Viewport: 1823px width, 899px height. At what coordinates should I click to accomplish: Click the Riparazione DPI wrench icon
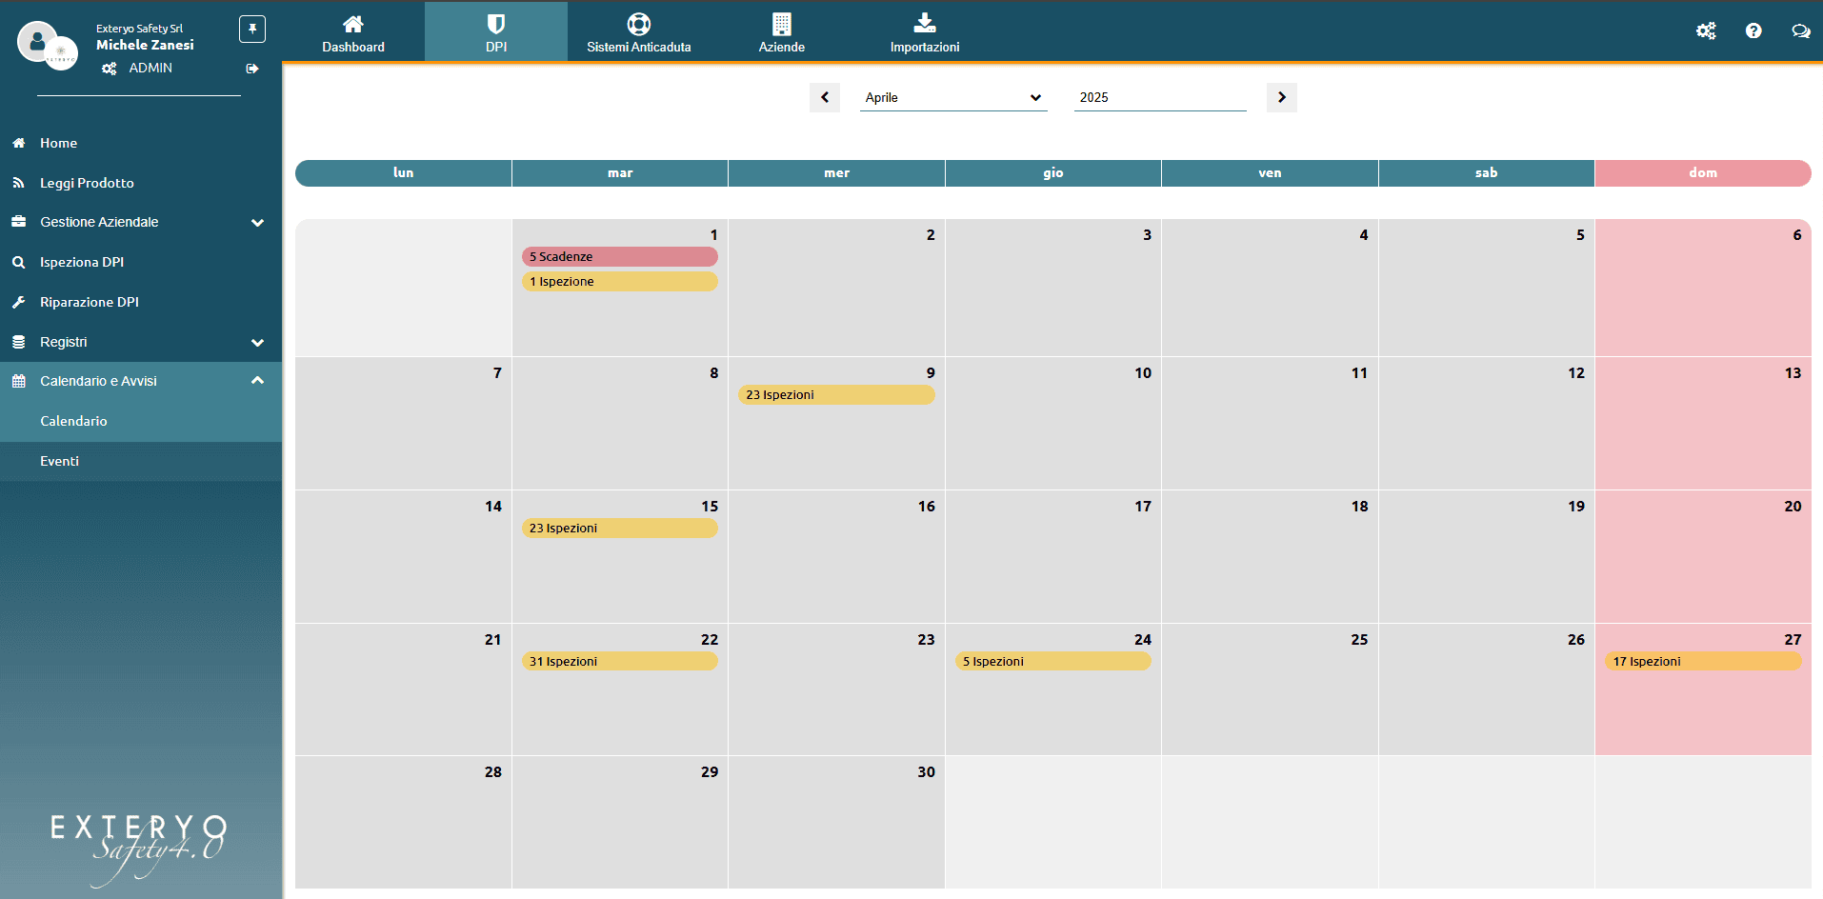18,302
